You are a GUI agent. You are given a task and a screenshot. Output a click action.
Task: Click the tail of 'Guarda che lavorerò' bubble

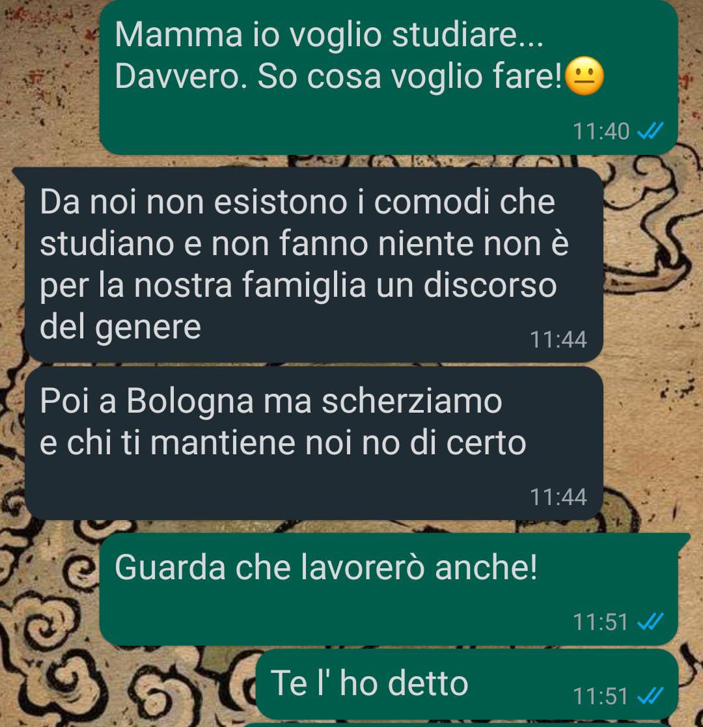click(683, 540)
